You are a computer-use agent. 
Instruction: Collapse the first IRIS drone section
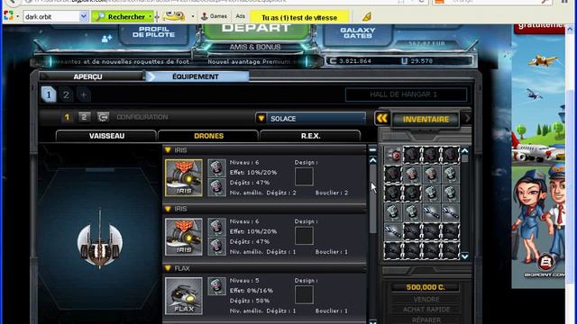[x=168, y=150]
